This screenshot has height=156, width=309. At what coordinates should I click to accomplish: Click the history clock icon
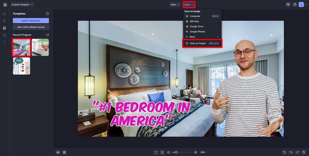(304, 152)
